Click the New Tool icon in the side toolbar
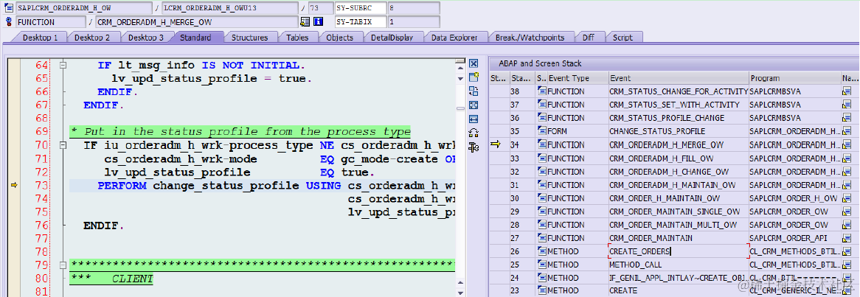This screenshot has width=860, height=297. [x=474, y=77]
